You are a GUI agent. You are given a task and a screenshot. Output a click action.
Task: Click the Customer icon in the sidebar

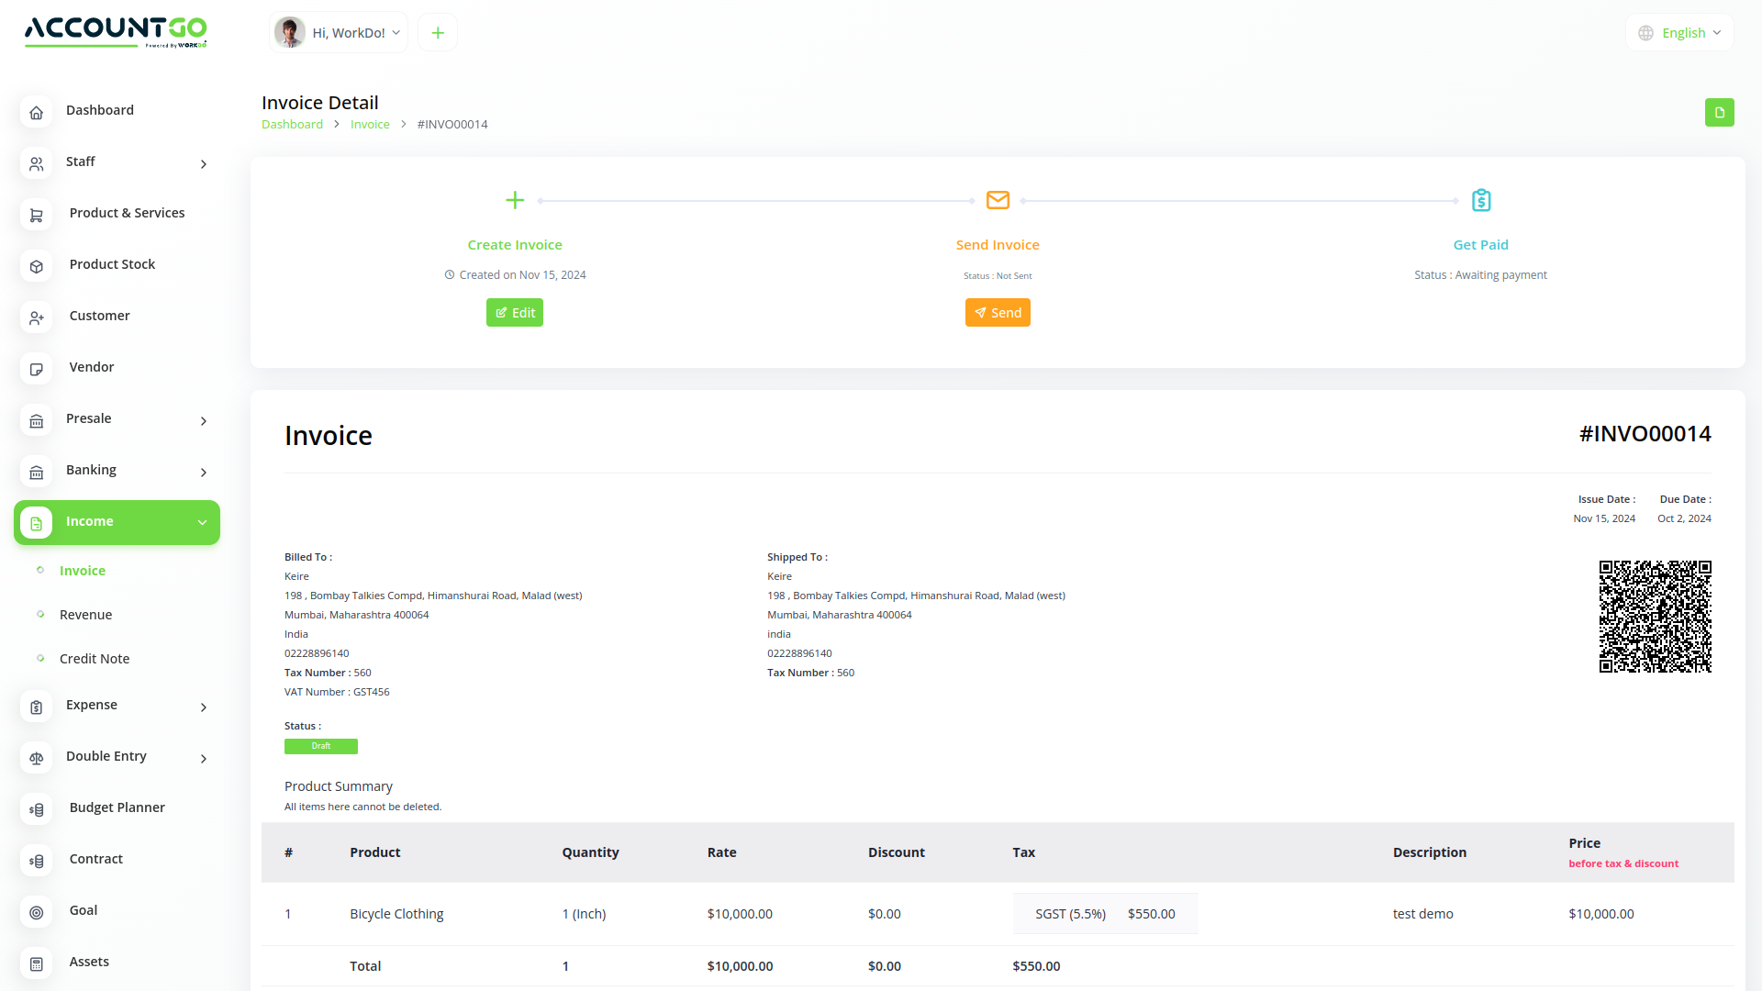[36, 317]
